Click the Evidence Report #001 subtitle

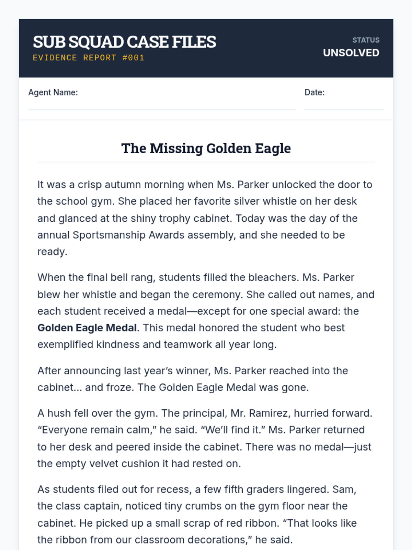(89, 58)
